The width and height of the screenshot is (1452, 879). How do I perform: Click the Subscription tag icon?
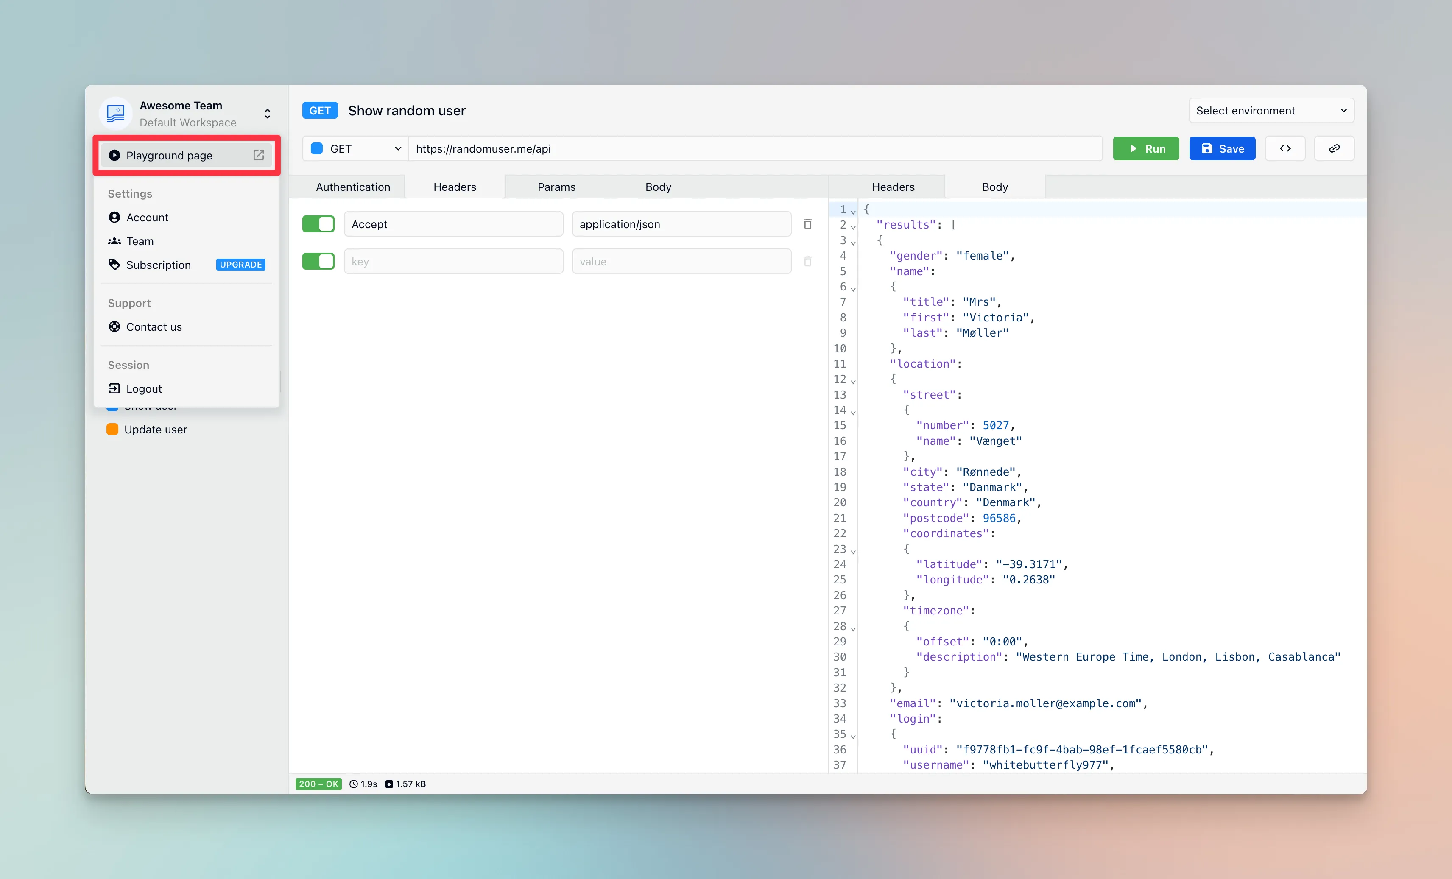(x=114, y=265)
